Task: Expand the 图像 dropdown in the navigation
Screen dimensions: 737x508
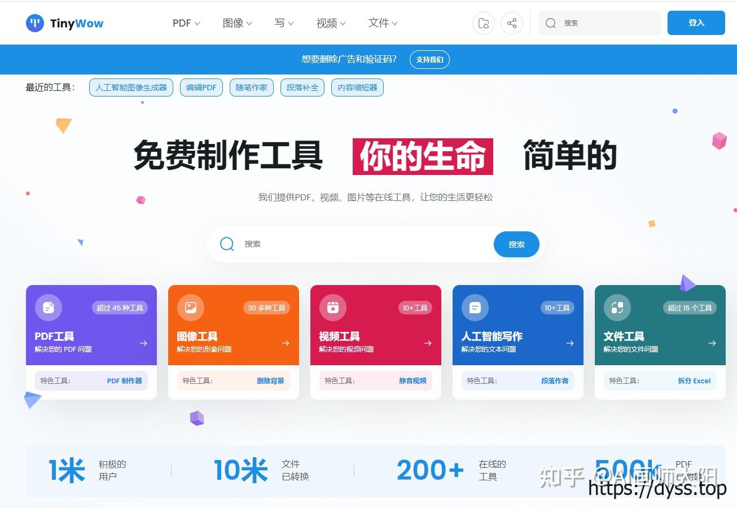Action: click(x=237, y=23)
